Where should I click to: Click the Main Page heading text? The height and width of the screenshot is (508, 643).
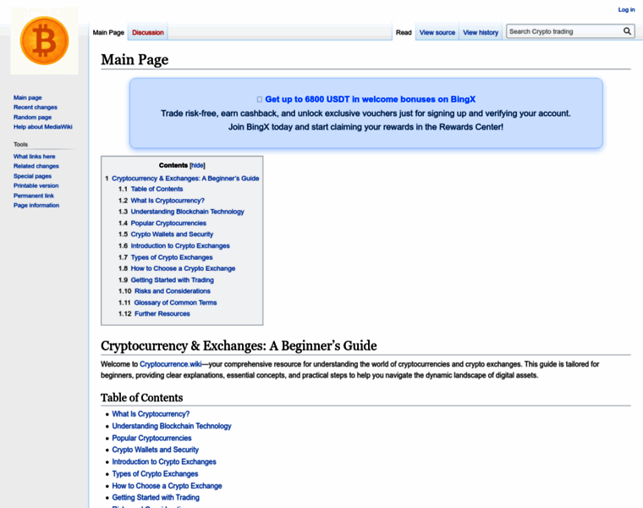(x=135, y=60)
